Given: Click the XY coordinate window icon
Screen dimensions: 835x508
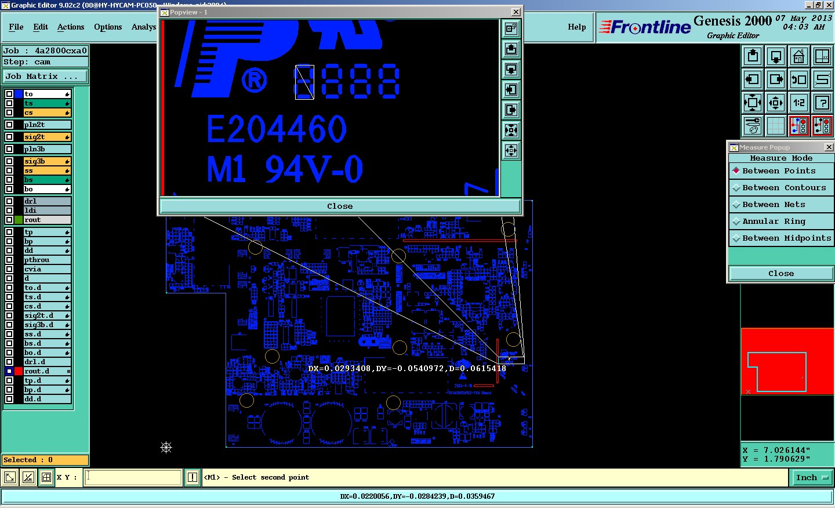Looking at the screenshot, I should click(822, 56).
